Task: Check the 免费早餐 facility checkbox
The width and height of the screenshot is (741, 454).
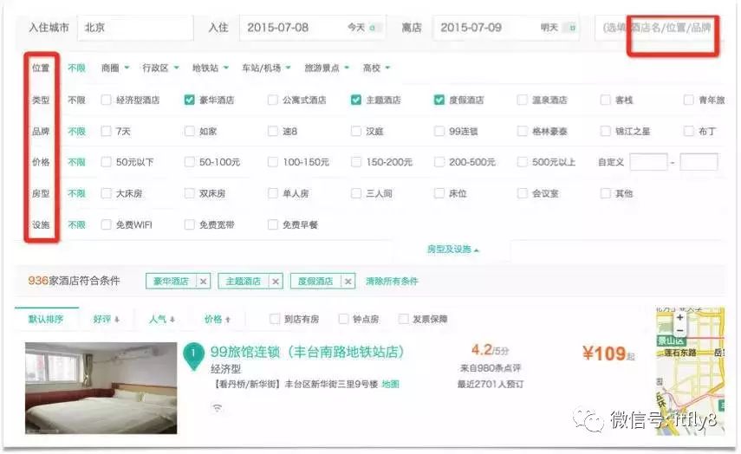Action: [x=273, y=224]
